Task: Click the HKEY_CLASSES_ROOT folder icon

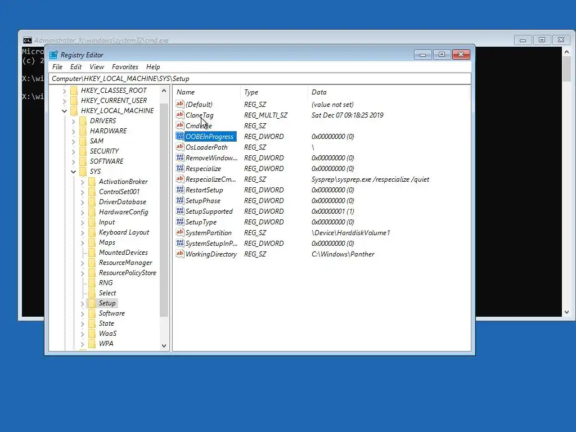Action: tap(74, 91)
